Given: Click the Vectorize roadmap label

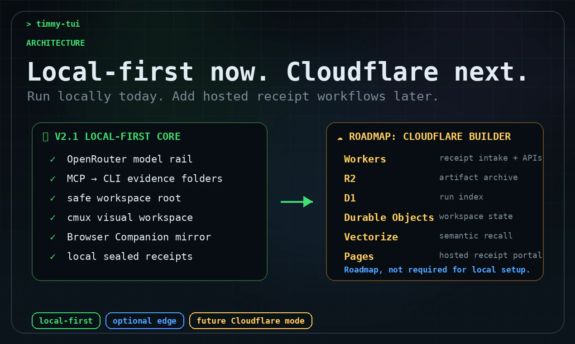Looking at the screenshot, I should pyautogui.click(x=371, y=237).
